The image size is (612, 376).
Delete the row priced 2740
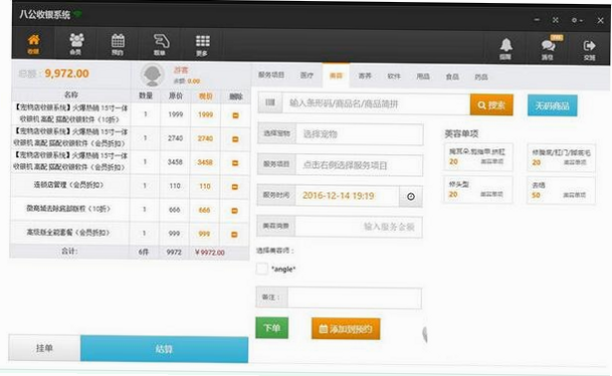click(235, 139)
